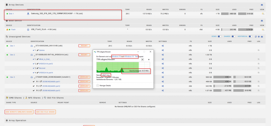Open 6YD0CA1A-part2 partition link
The width and height of the screenshot is (271, 126).
(46, 64)
